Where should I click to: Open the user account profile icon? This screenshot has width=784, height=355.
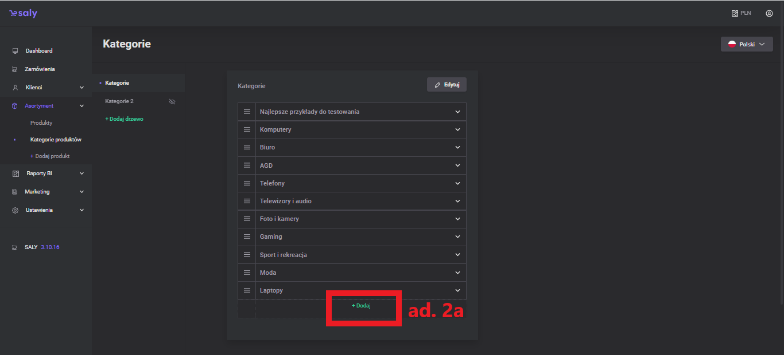(x=769, y=13)
